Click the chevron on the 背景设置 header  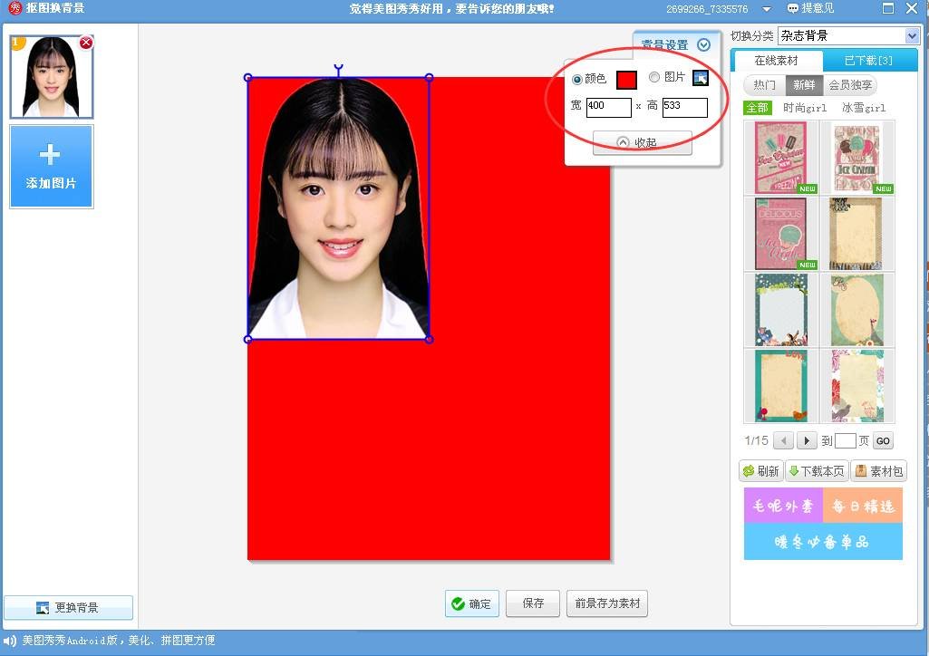coord(705,43)
